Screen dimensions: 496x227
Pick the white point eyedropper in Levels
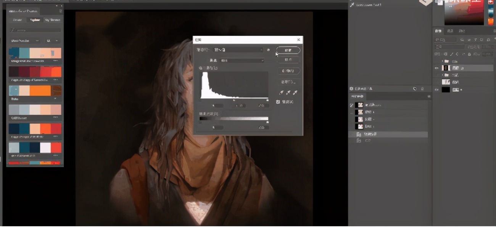(295, 93)
